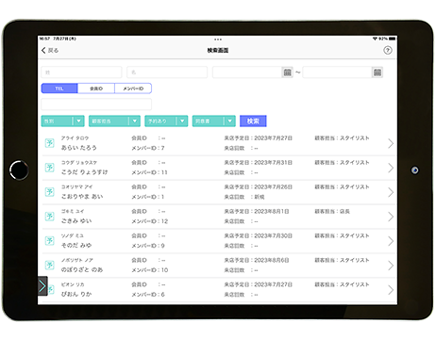436x339 pixels.
Task: Open details chevron for こうだ りょうすけ
Action: point(391,168)
